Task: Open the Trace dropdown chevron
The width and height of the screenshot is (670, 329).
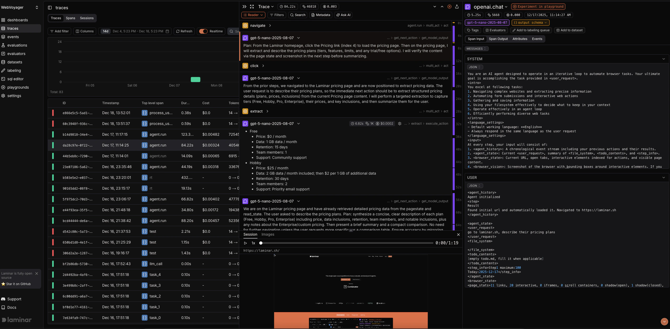Action: coord(272,7)
